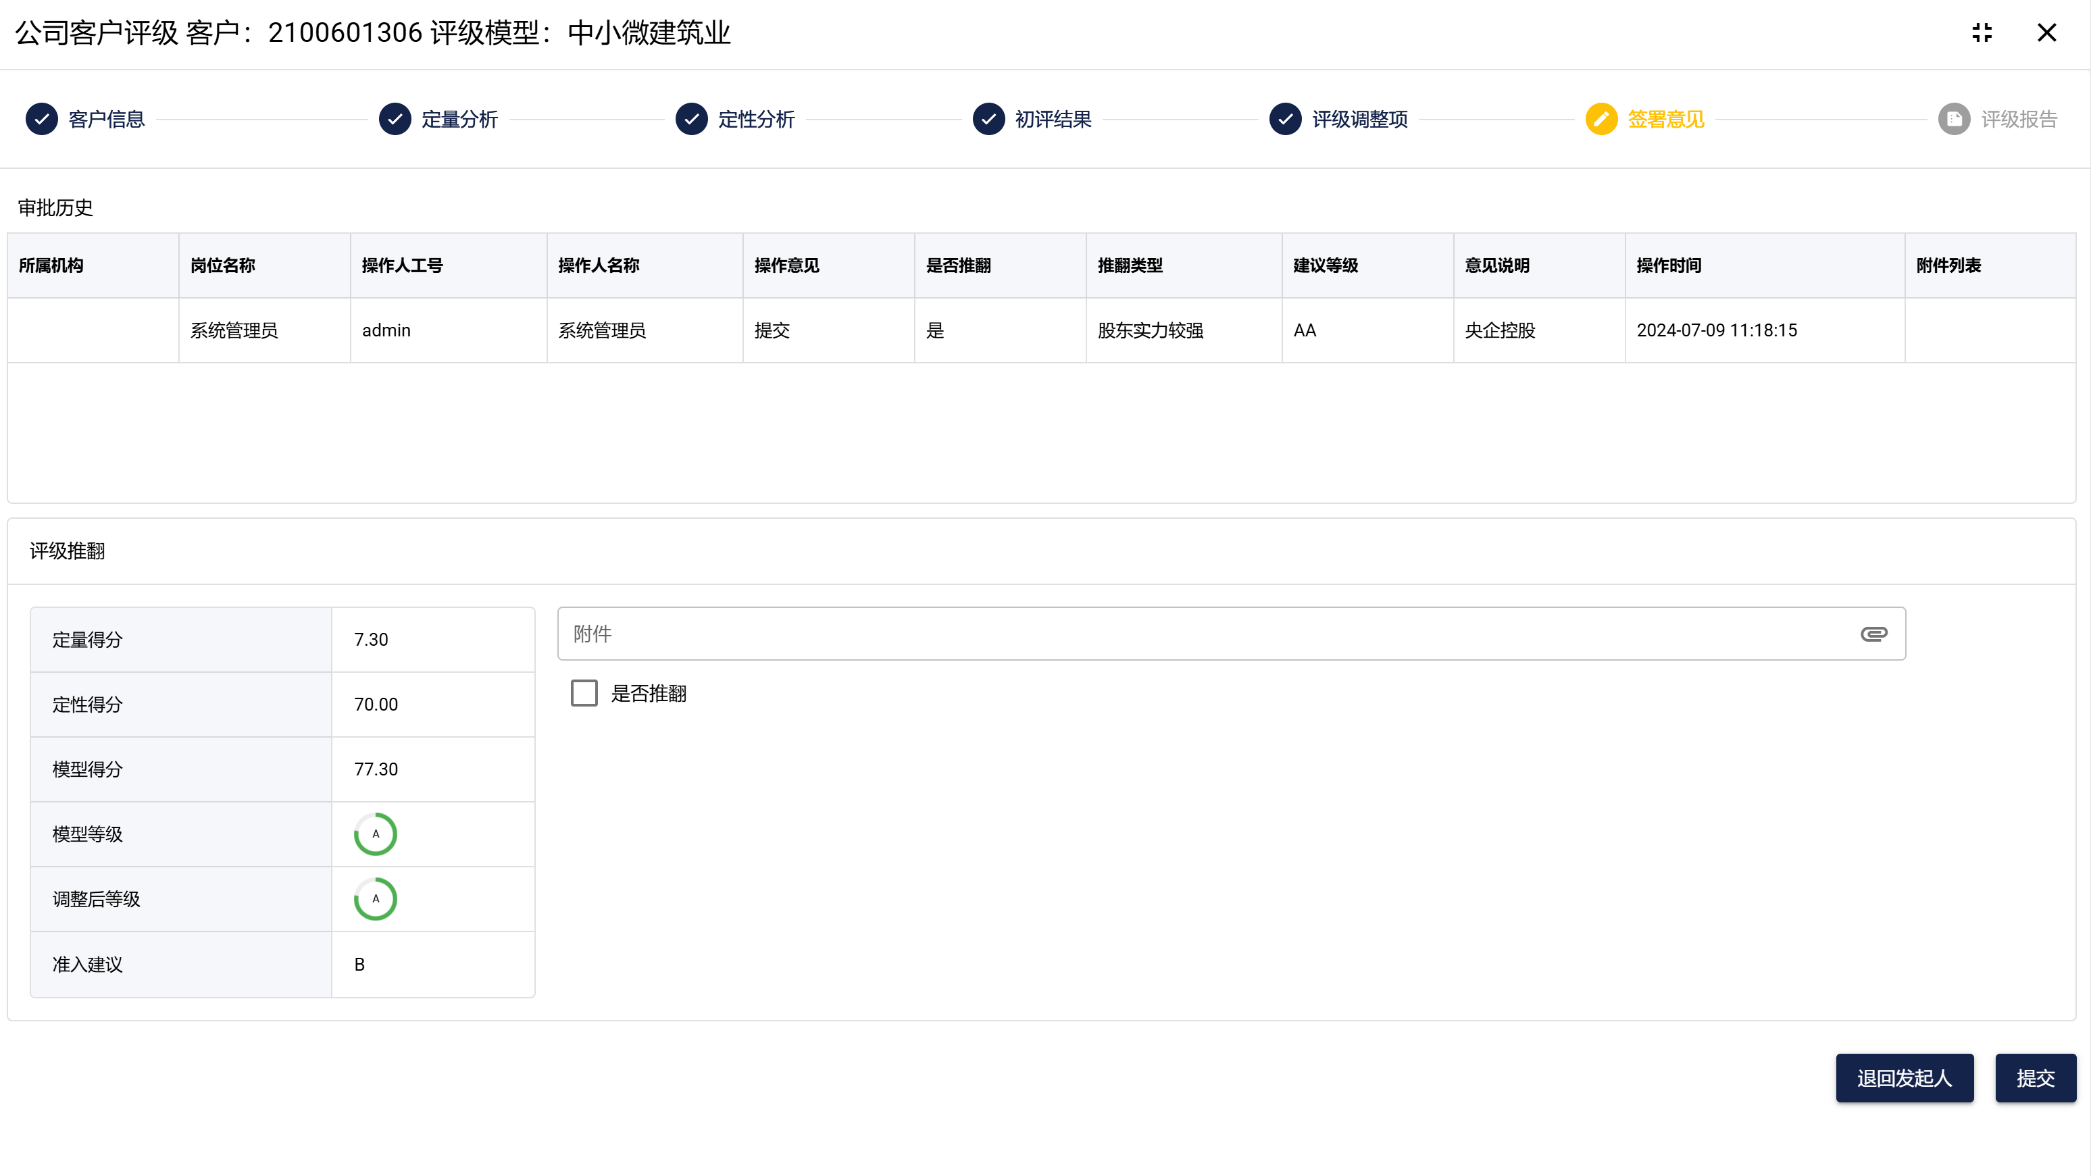The width and height of the screenshot is (2091, 1176).
Task: Click the 定性分析 step checkmark icon
Action: click(x=692, y=120)
